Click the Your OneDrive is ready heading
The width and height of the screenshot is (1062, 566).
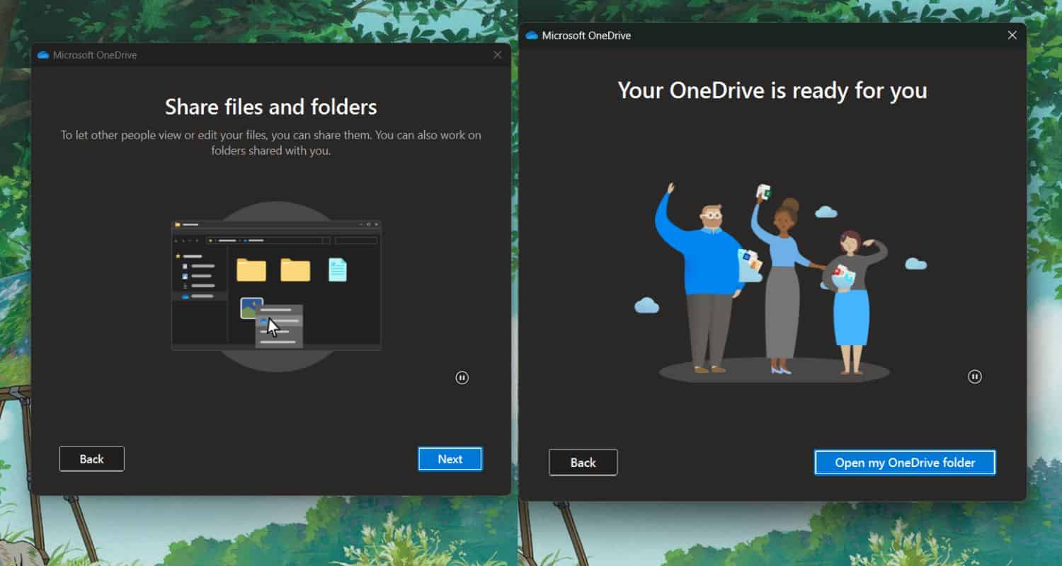[772, 91]
